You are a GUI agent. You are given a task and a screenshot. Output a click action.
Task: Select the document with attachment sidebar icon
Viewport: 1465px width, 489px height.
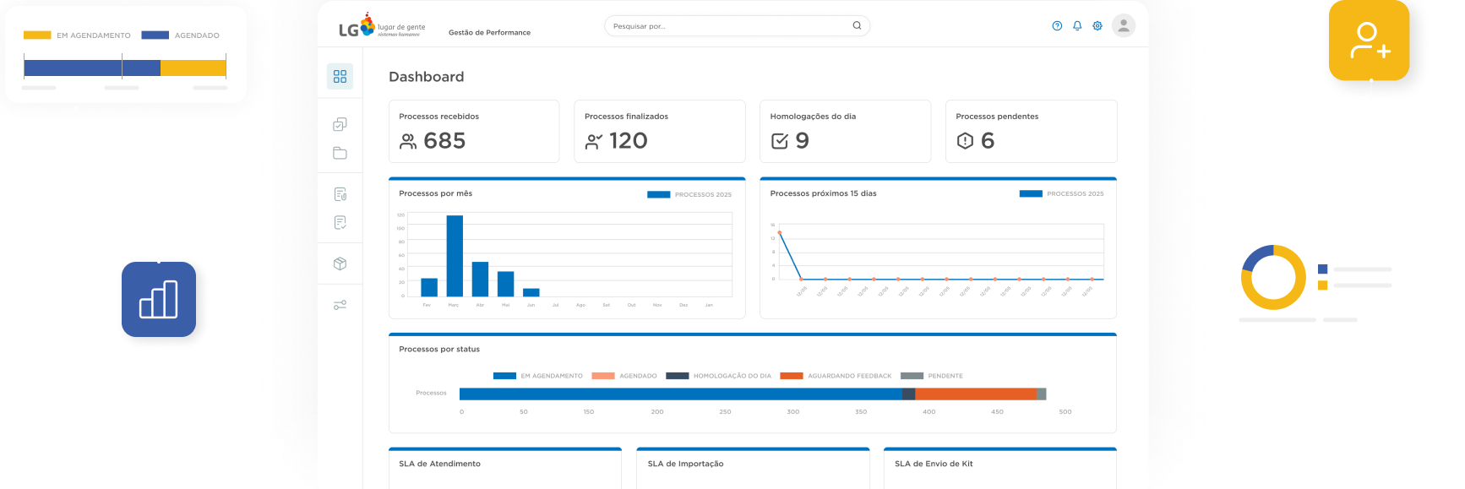(340, 194)
